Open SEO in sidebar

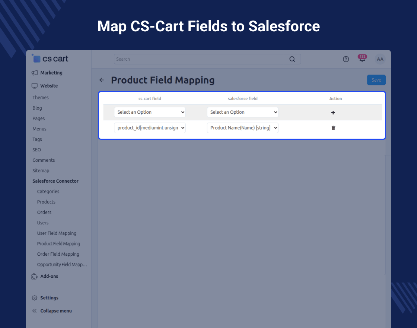[37, 149]
